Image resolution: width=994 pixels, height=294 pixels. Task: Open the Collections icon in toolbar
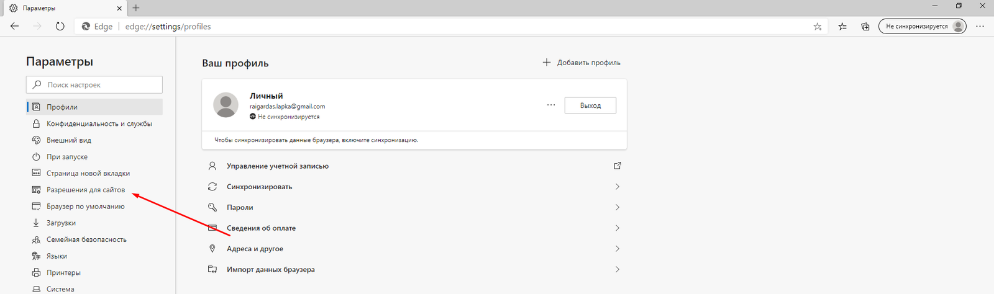pos(865,27)
